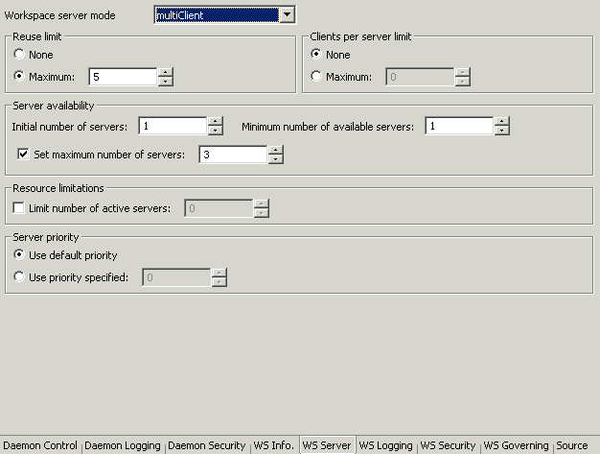Open the Source tab
Image resolution: width=600 pixels, height=454 pixels.
coord(572,445)
